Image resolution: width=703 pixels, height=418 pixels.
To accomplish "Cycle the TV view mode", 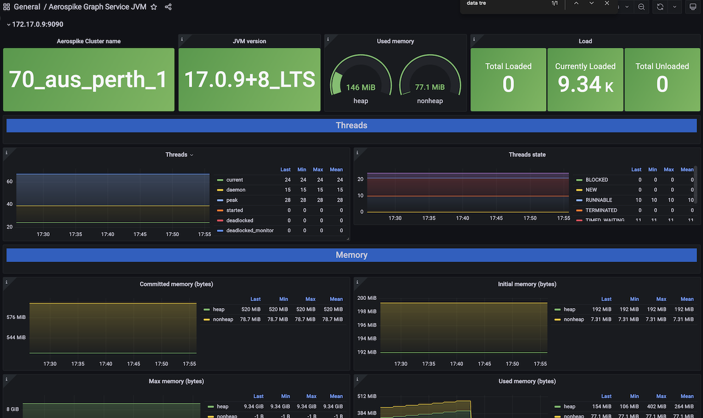I will coord(693,7).
